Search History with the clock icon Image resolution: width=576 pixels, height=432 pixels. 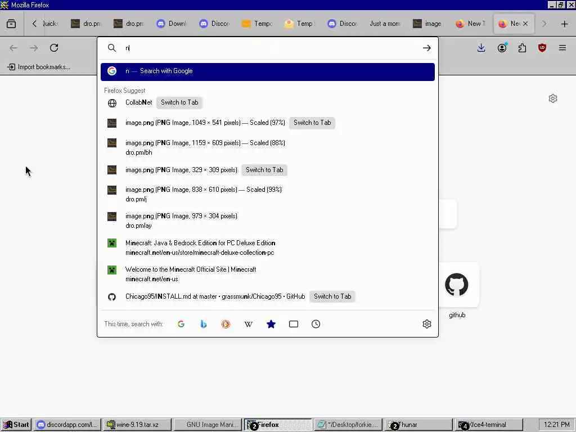316,324
